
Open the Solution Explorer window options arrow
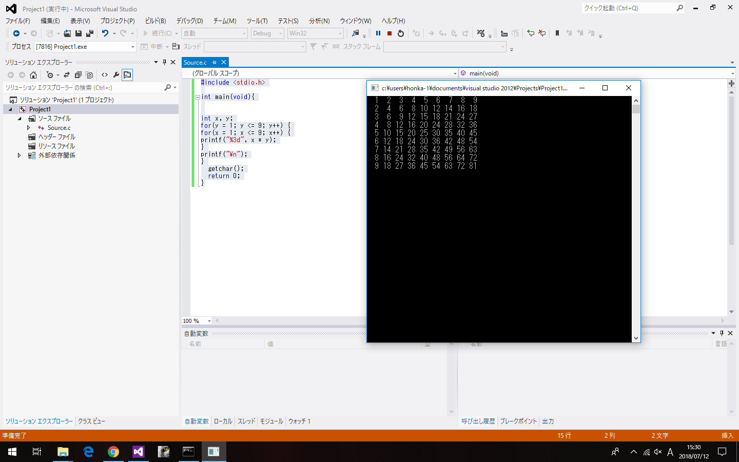pos(156,62)
